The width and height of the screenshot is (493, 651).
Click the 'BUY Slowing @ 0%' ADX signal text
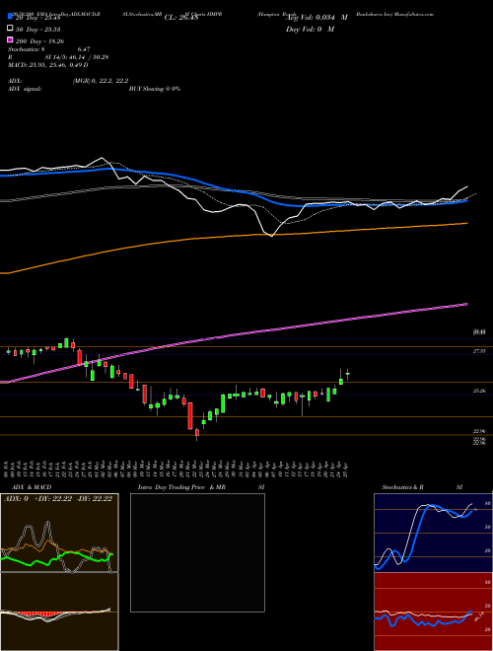click(x=155, y=89)
